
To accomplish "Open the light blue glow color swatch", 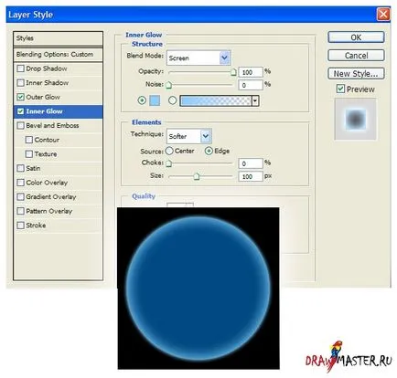I will point(155,100).
